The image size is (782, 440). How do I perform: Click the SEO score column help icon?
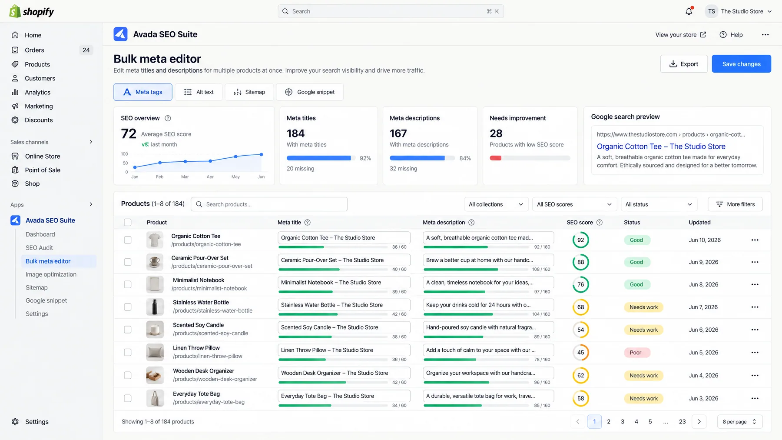click(600, 223)
